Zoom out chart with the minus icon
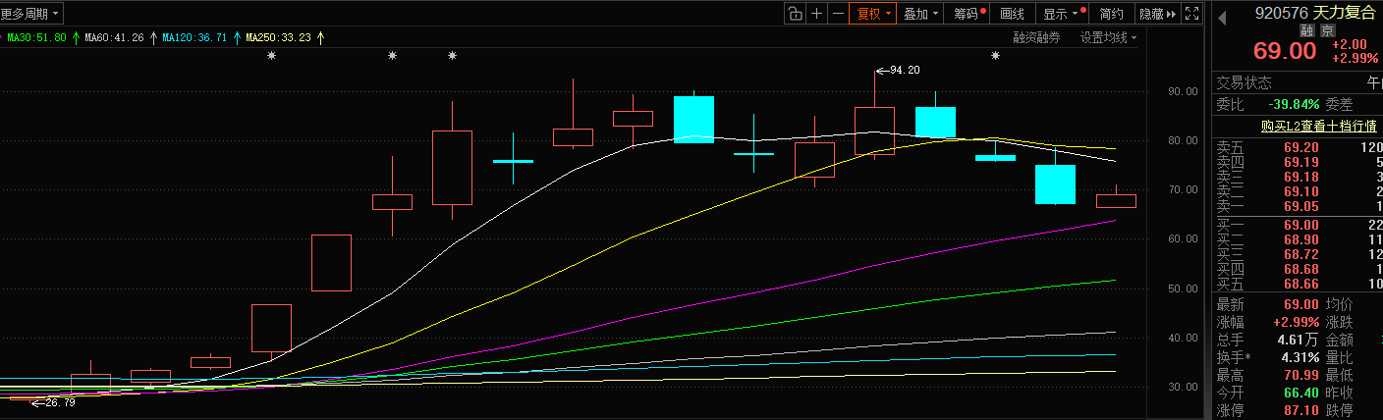The height and width of the screenshot is (420, 1383). click(837, 14)
